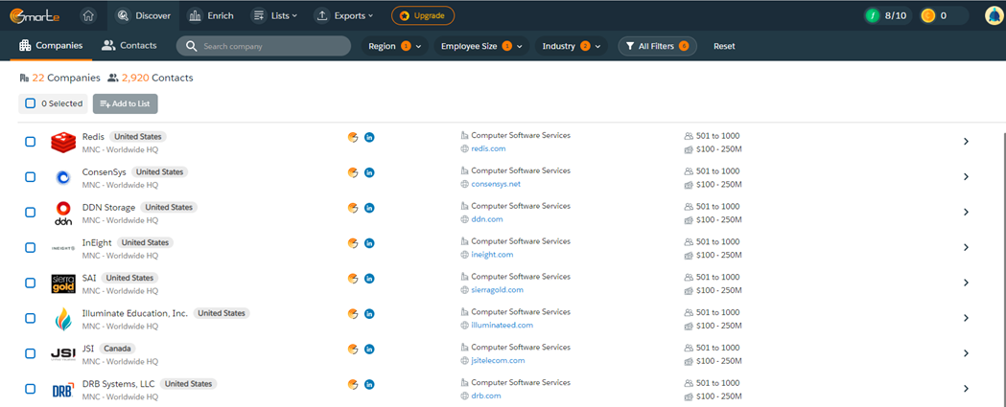Open the jsitelecom.com website link
The width and height of the screenshot is (1006, 407).
pos(498,360)
